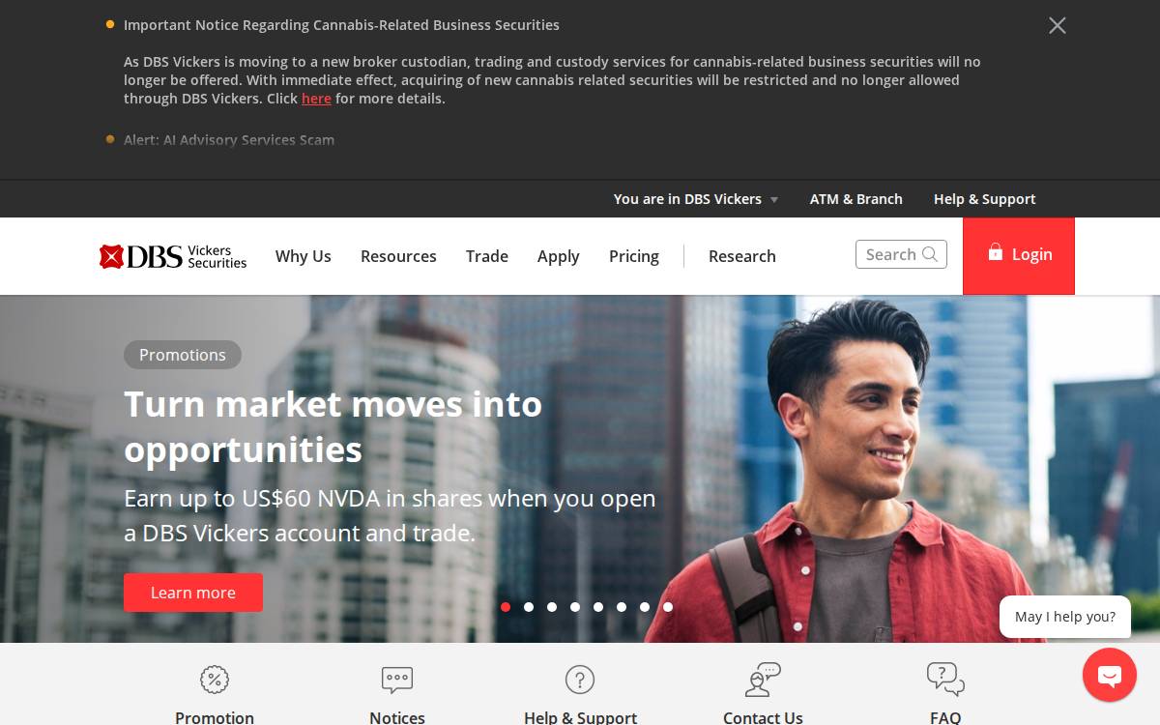Screen dimensions: 1160x725
Task: Select the second carousel dot
Action: pos(529,607)
